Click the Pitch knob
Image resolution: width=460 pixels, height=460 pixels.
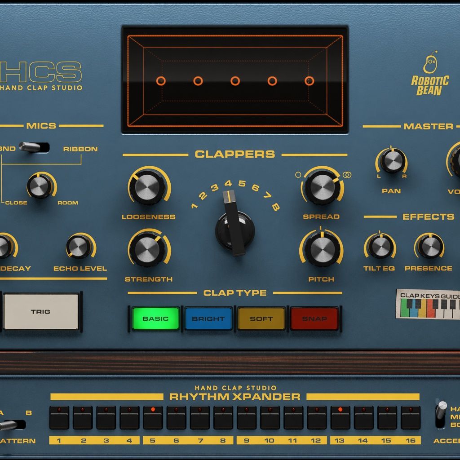[322, 249]
